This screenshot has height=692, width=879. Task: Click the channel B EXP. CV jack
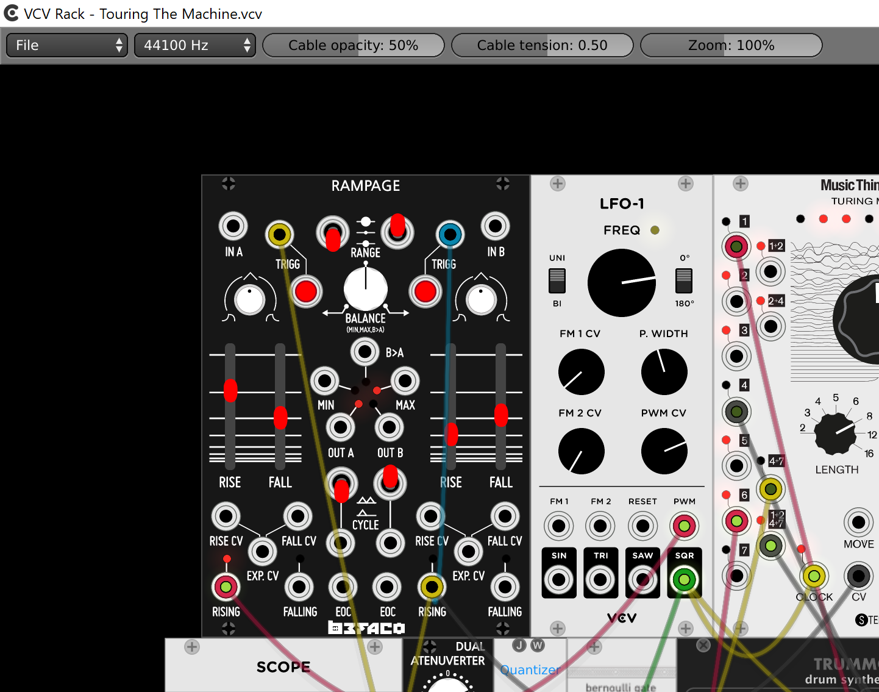coord(469,552)
